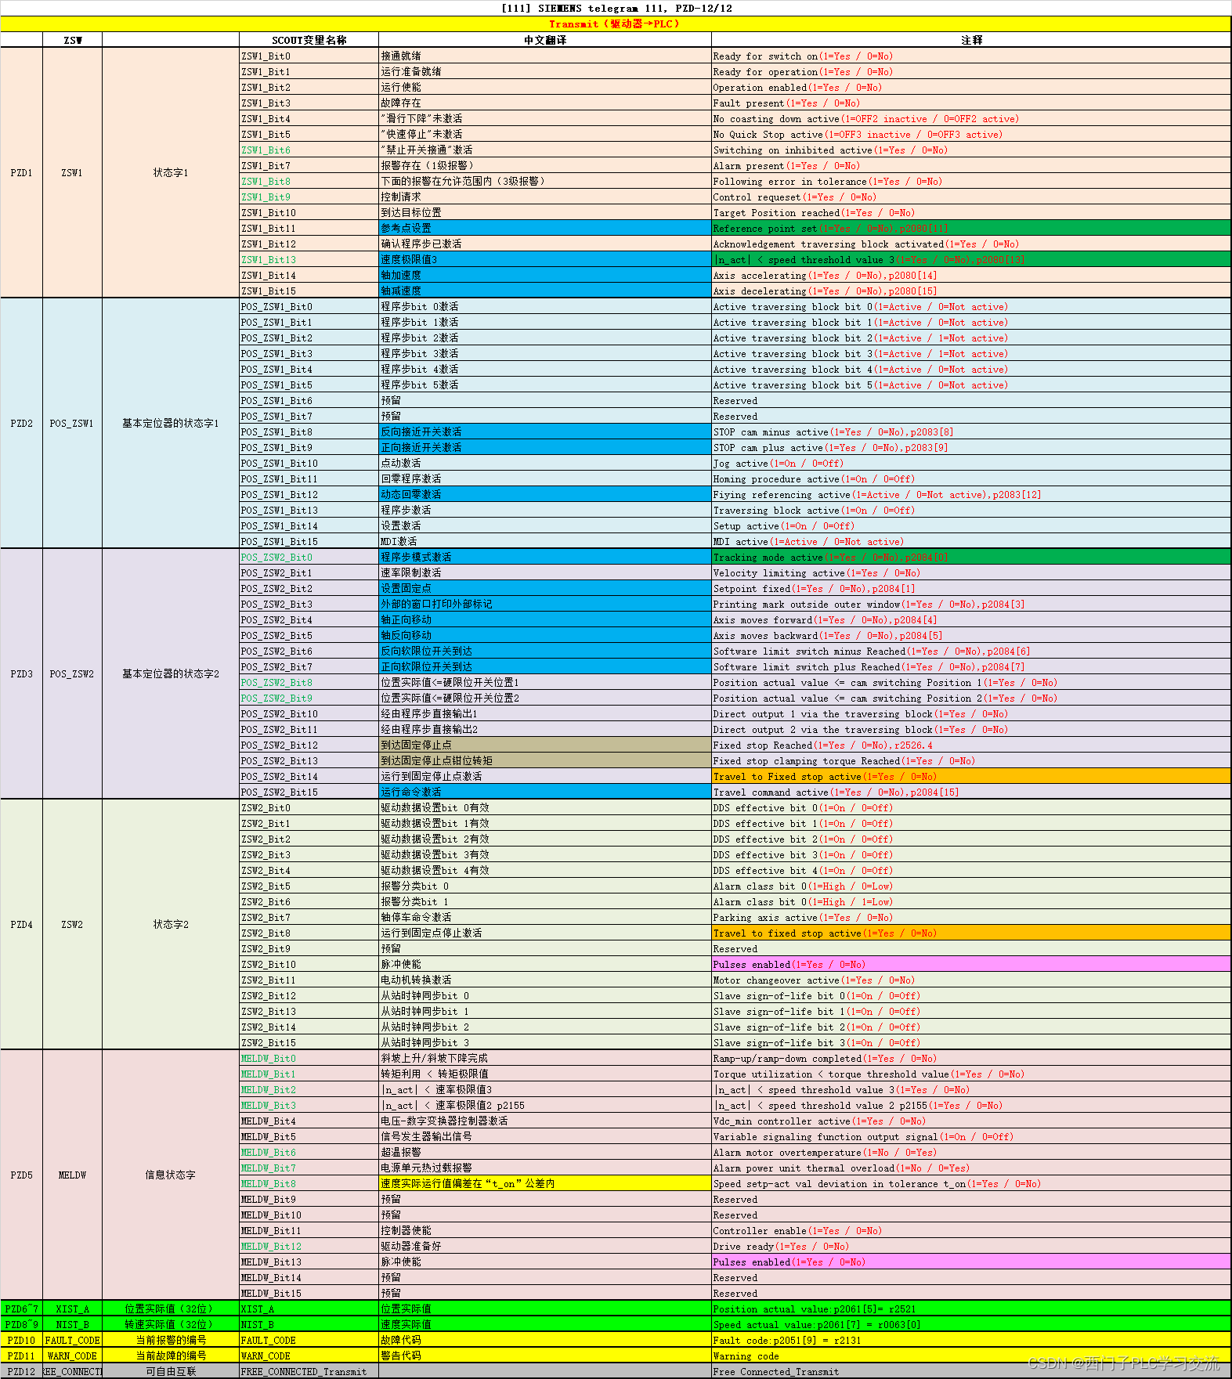Viewport: 1232px width, 1379px height.
Task: Select the pink 'Pulses enabled' ZSW2_Bit10 cell
Action: coord(970,964)
